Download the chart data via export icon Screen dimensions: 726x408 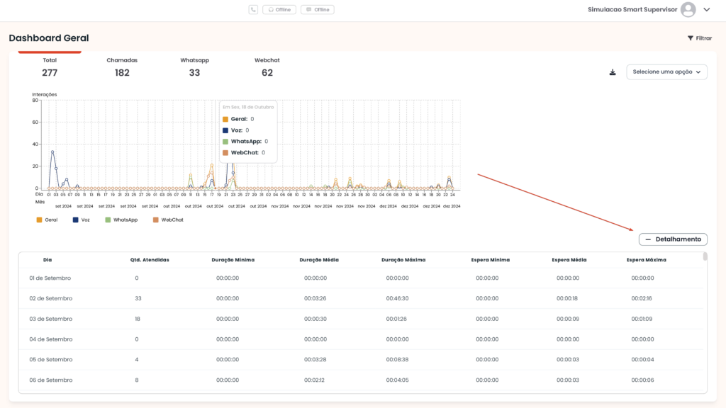[613, 72]
